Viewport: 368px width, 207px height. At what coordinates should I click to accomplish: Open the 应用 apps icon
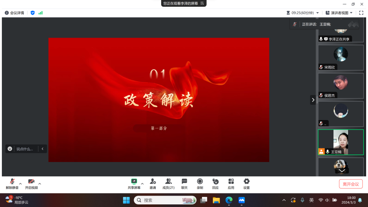coord(231,181)
